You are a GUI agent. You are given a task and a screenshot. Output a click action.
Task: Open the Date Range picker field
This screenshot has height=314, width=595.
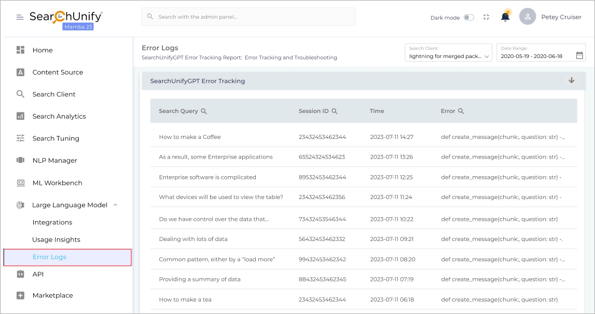[x=534, y=55]
